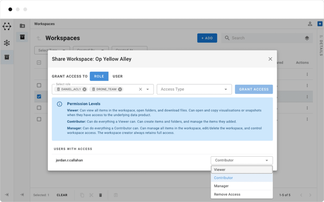This screenshot has height=202, width=324.
Task: Click the 'Selected: 1' status text
Action: [x=41, y=195]
